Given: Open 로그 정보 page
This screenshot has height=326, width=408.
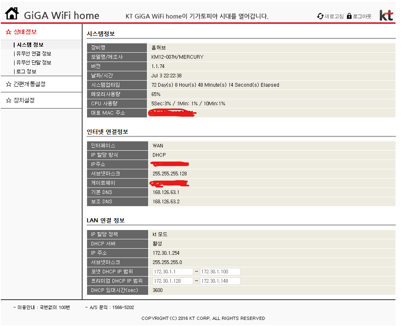Looking at the screenshot, I should 26,71.
